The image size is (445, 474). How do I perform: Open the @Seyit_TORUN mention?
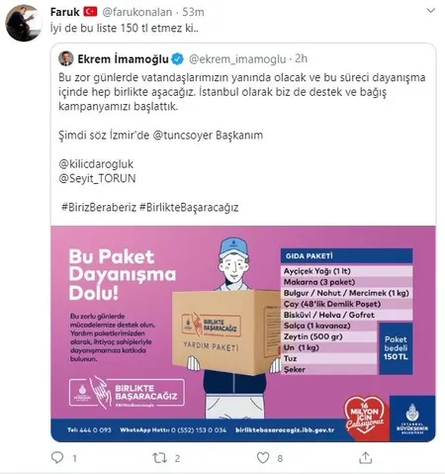click(97, 178)
